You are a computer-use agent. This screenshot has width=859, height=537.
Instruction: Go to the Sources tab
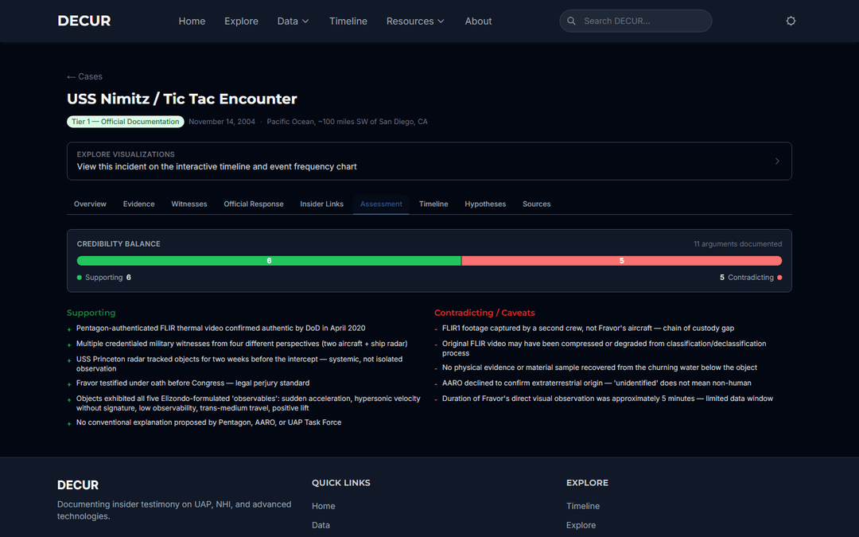coord(536,204)
